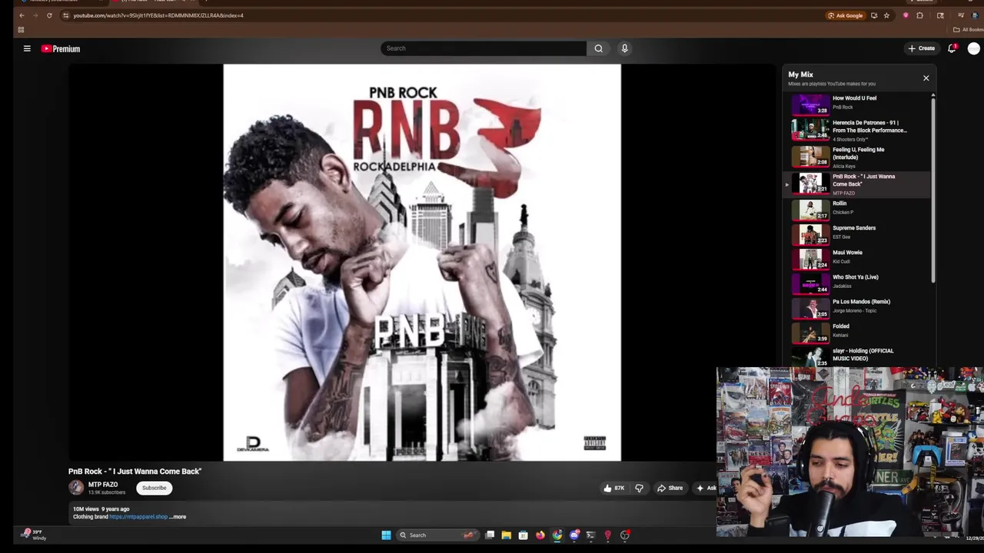
Task: Click the YouTube search magnifier button
Action: point(598,48)
